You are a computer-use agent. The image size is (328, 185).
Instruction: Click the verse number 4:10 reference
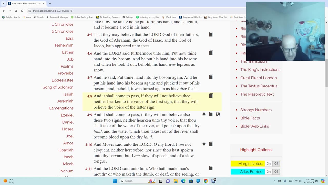pyautogui.click(x=89, y=145)
